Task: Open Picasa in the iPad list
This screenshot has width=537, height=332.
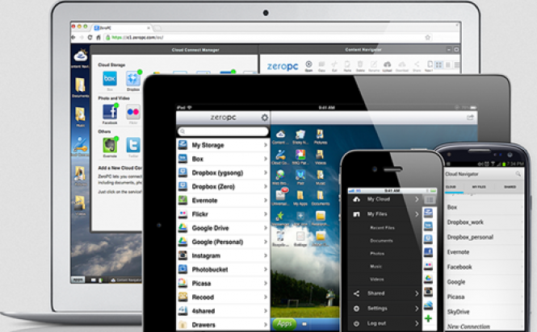Action: [223, 284]
